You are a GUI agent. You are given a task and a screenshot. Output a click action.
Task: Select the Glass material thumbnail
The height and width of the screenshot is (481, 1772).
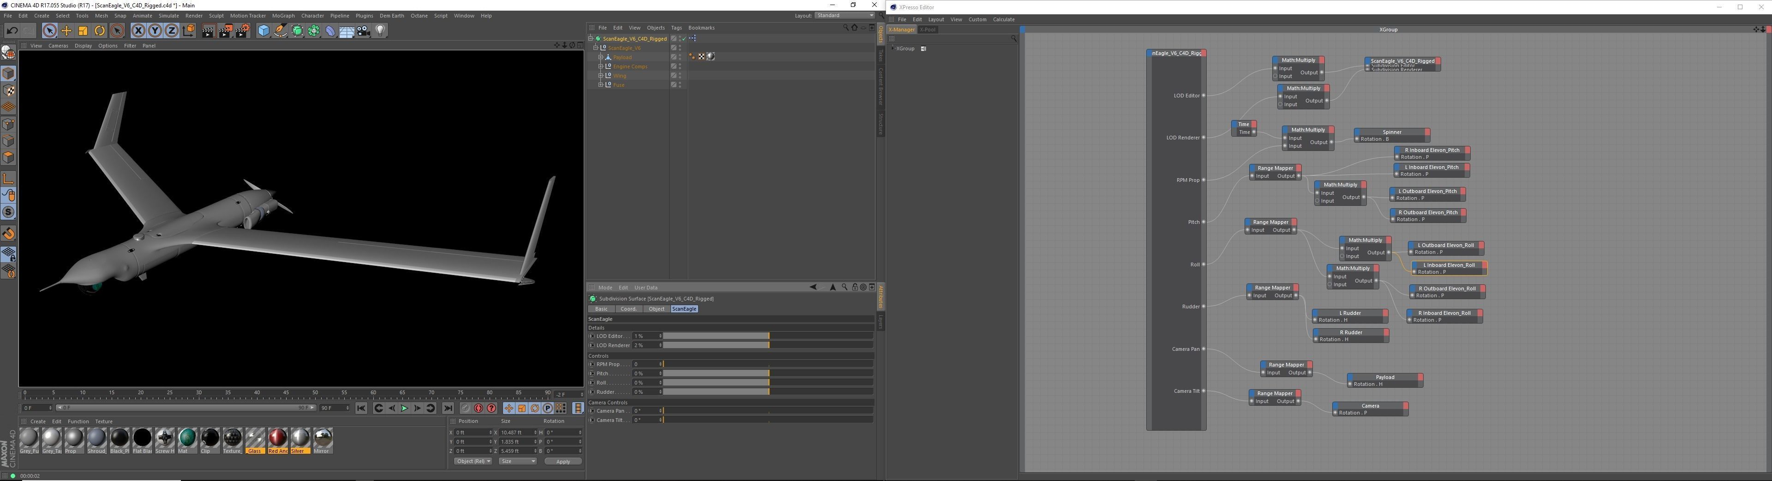pyautogui.click(x=255, y=440)
